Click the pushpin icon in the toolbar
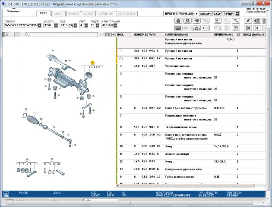 click(248, 21)
